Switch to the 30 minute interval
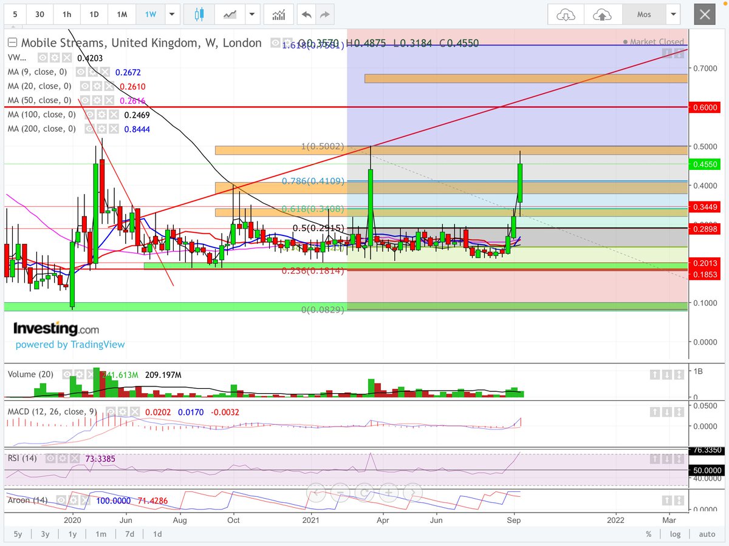729x546 pixels. [x=39, y=14]
